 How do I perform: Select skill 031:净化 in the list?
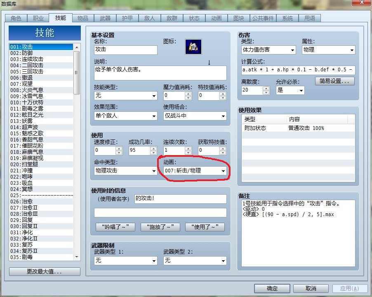[41, 233]
